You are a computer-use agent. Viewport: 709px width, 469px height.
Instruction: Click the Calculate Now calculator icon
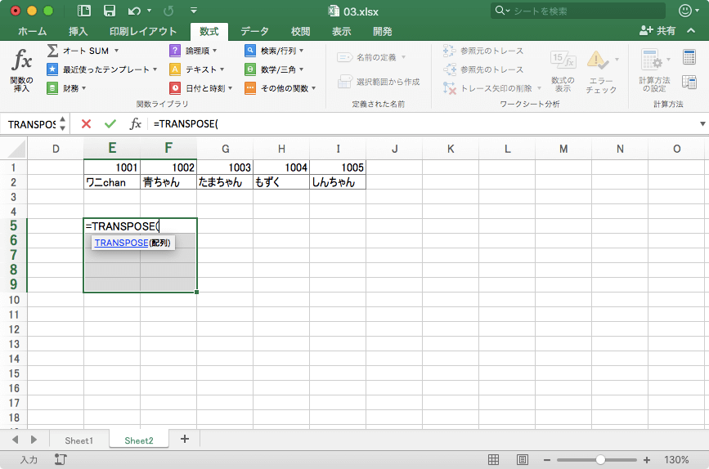point(689,57)
